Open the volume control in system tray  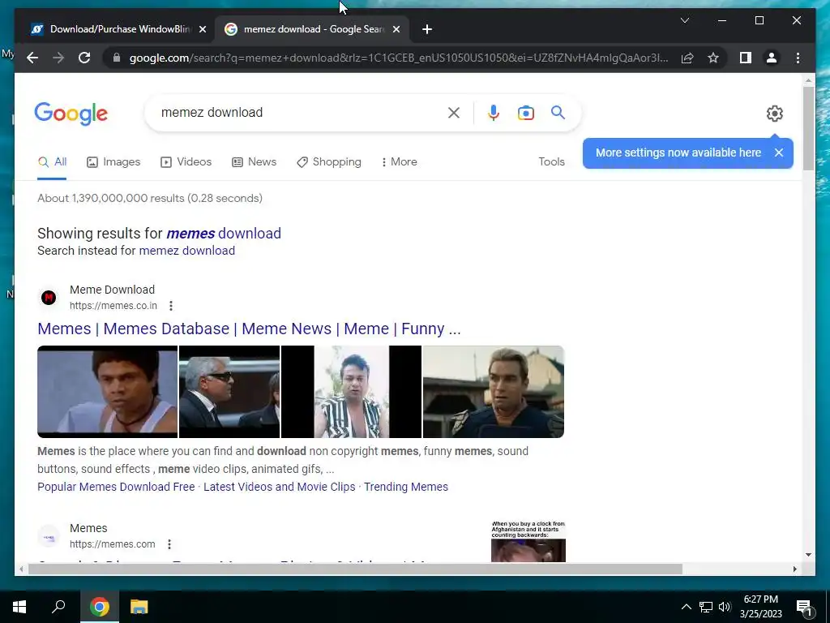click(725, 607)
